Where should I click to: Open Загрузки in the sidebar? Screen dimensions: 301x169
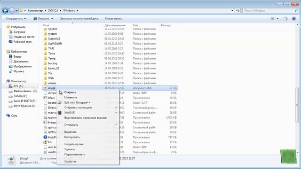[x=17, y=32]
